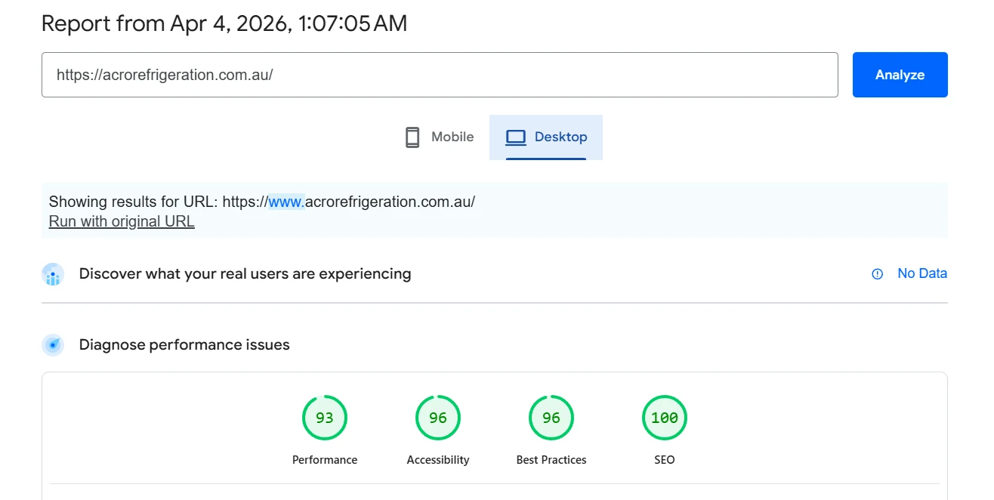Click the Best Practices label
This screenshot has width=994, height=500.
coord(551,460)
